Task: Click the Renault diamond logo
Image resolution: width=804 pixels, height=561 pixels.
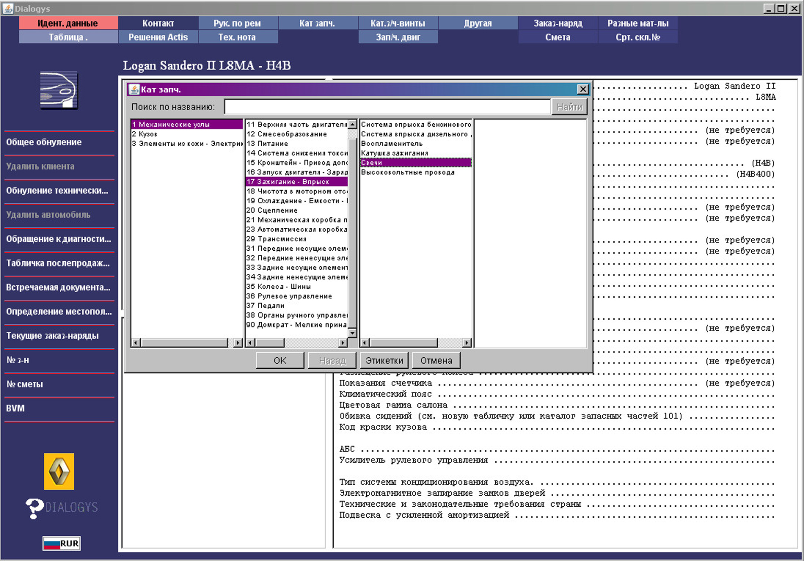Action: (x=59, y=471)
